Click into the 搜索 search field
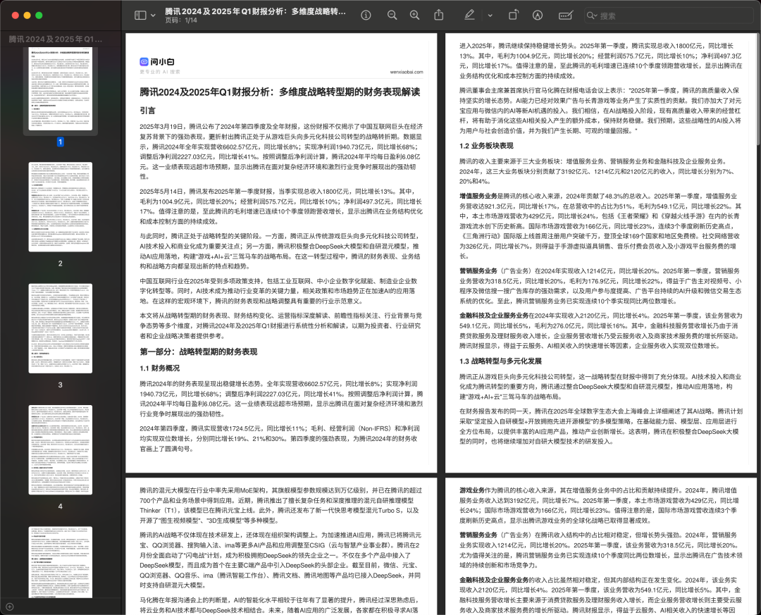The image size is (761, 615). coord(670,15)
